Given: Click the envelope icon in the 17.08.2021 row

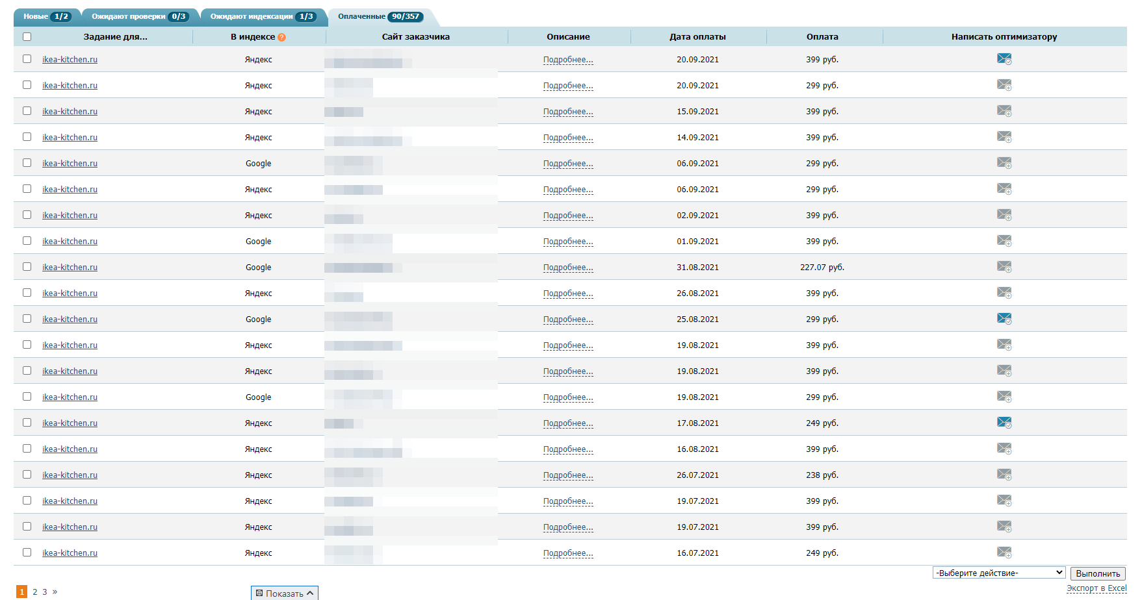Looking at the screenshot, I should (1004, 423).
